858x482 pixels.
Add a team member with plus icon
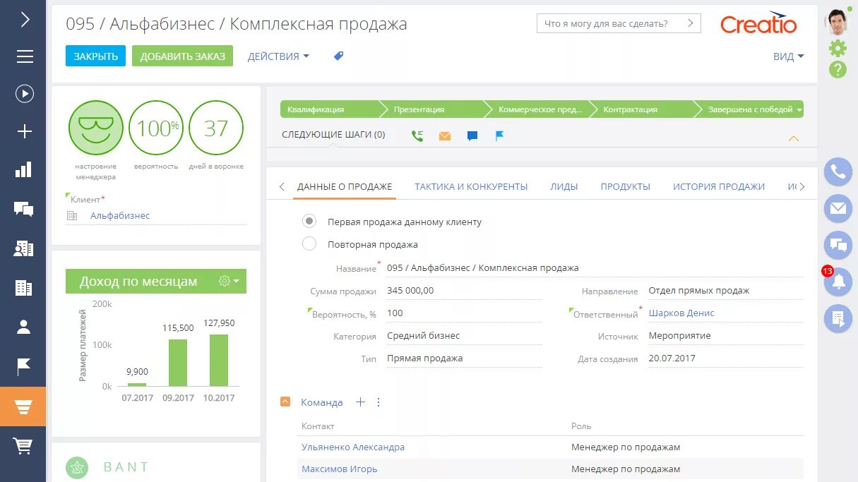[360, 402]
